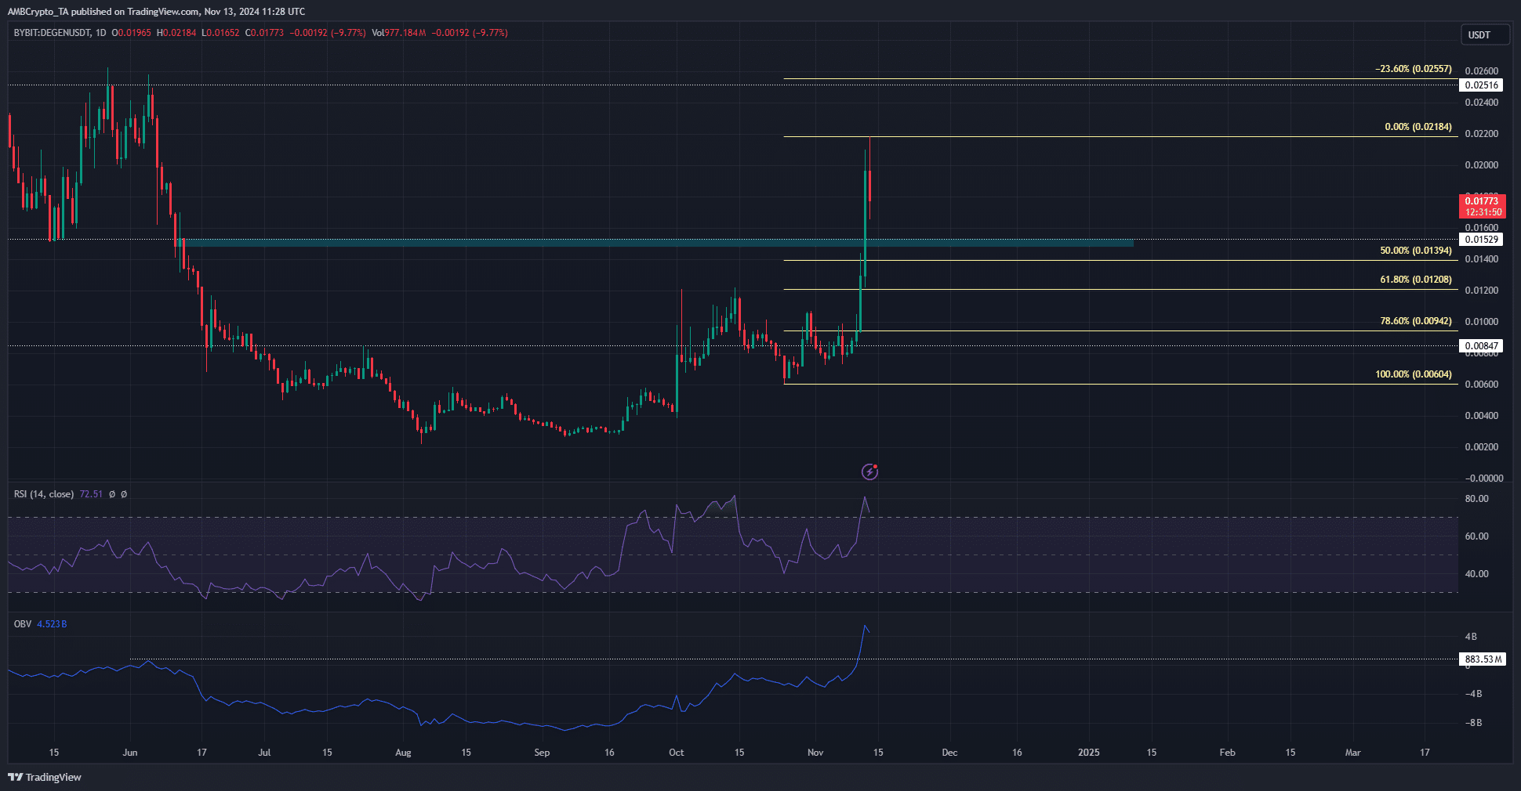
Task: Click the 2025 date axis label
Action: pos(1088,753)
